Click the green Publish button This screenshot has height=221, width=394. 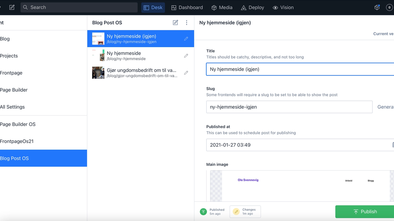pos(364,212)
